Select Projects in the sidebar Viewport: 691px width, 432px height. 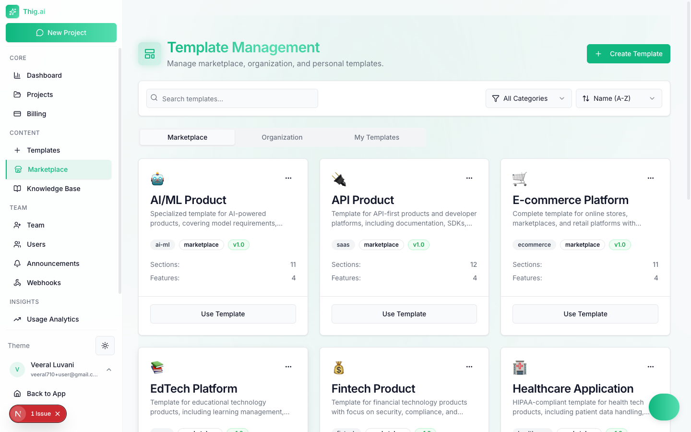(x=40, y=95)
